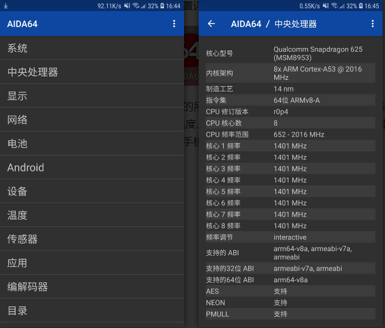Screen dimensions: 385x328
Task: Tap download arrow icon in left status bar
Action: coord(6,6)
